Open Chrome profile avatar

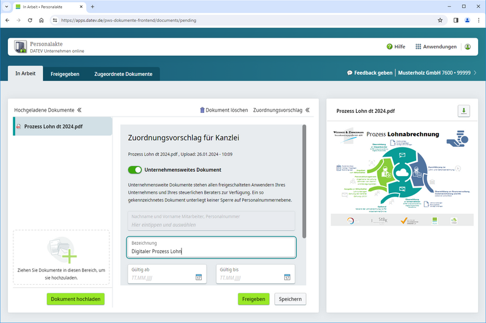click(x=467, y=20)
